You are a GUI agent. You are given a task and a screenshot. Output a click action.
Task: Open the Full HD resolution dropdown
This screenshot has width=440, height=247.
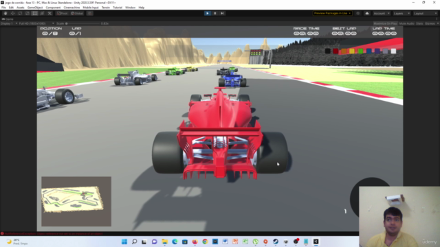tap(36, 23)
